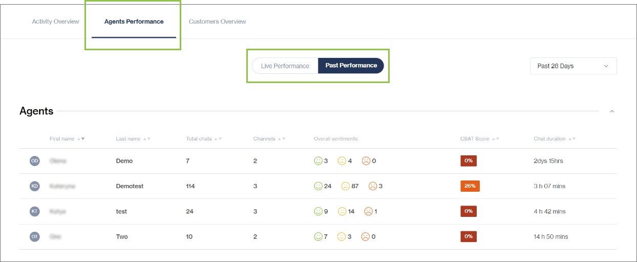637x262 pixels.
Task: Click green happy sentiment icon in Two row
Action: 319,236
